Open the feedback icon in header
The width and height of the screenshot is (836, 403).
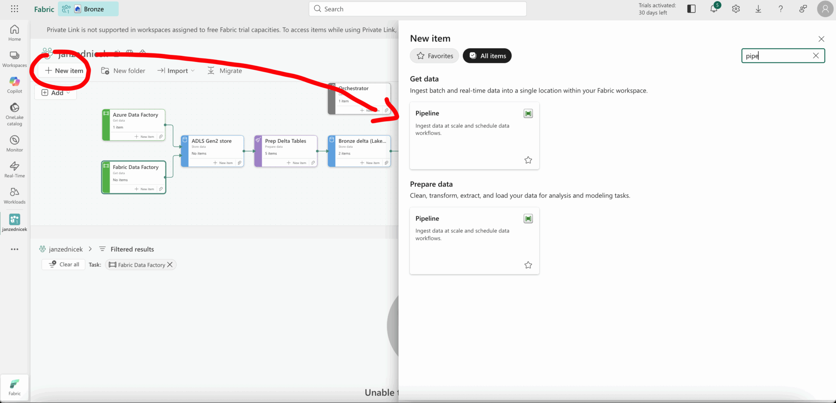[x=803, y=9]
